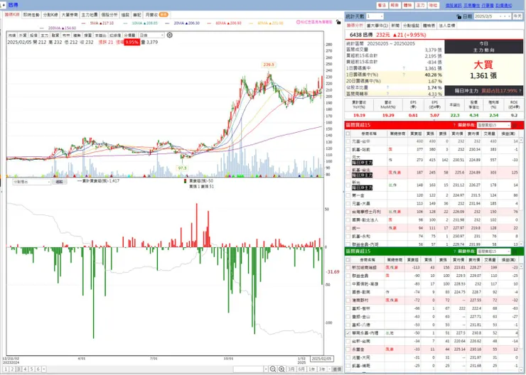Click the 本益比 indicator button on chart toolbar
The image size is (526, 375).
pyautogui.click(x=100, y=36)
